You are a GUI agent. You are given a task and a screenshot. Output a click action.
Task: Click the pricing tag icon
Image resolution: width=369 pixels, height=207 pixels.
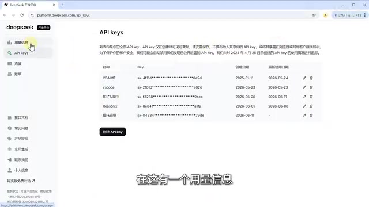point(9,139)
